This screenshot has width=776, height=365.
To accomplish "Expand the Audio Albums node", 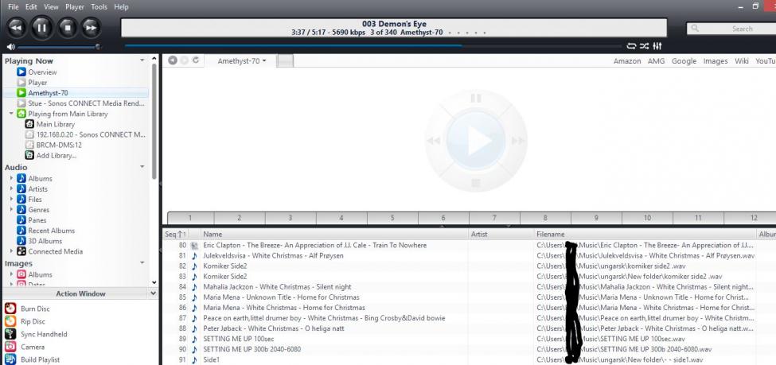I will pyautogui.click(x=11, y=179).
